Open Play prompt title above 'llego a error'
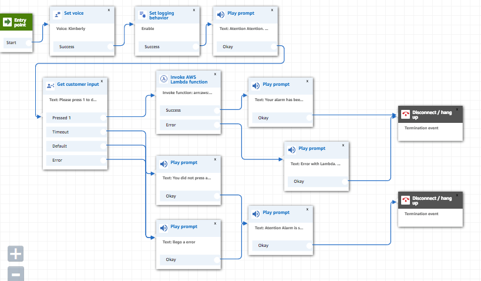The width and height of the screenshot is (481, 281). click(x=184, y=226)
